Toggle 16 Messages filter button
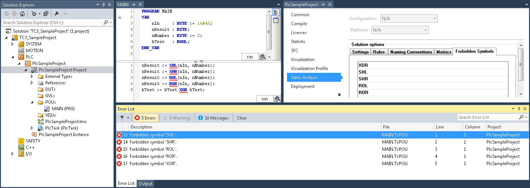 [214, 118]
